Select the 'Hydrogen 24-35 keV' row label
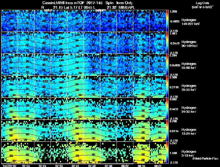This screenshot has height=167, width=220. pos(189,110)
